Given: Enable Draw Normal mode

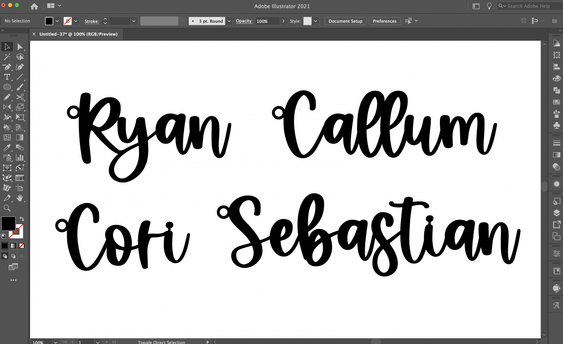Looking at the screenshot, I should click(x=5, y=256).
